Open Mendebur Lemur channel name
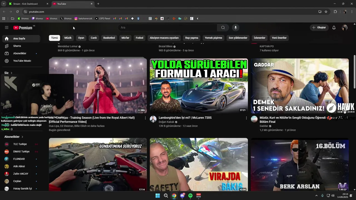Viewport: 356px width, 200px height. (x=68, y=46)
